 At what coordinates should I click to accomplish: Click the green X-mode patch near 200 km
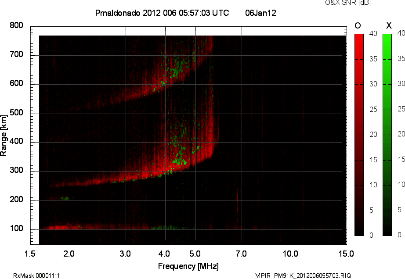65,198
